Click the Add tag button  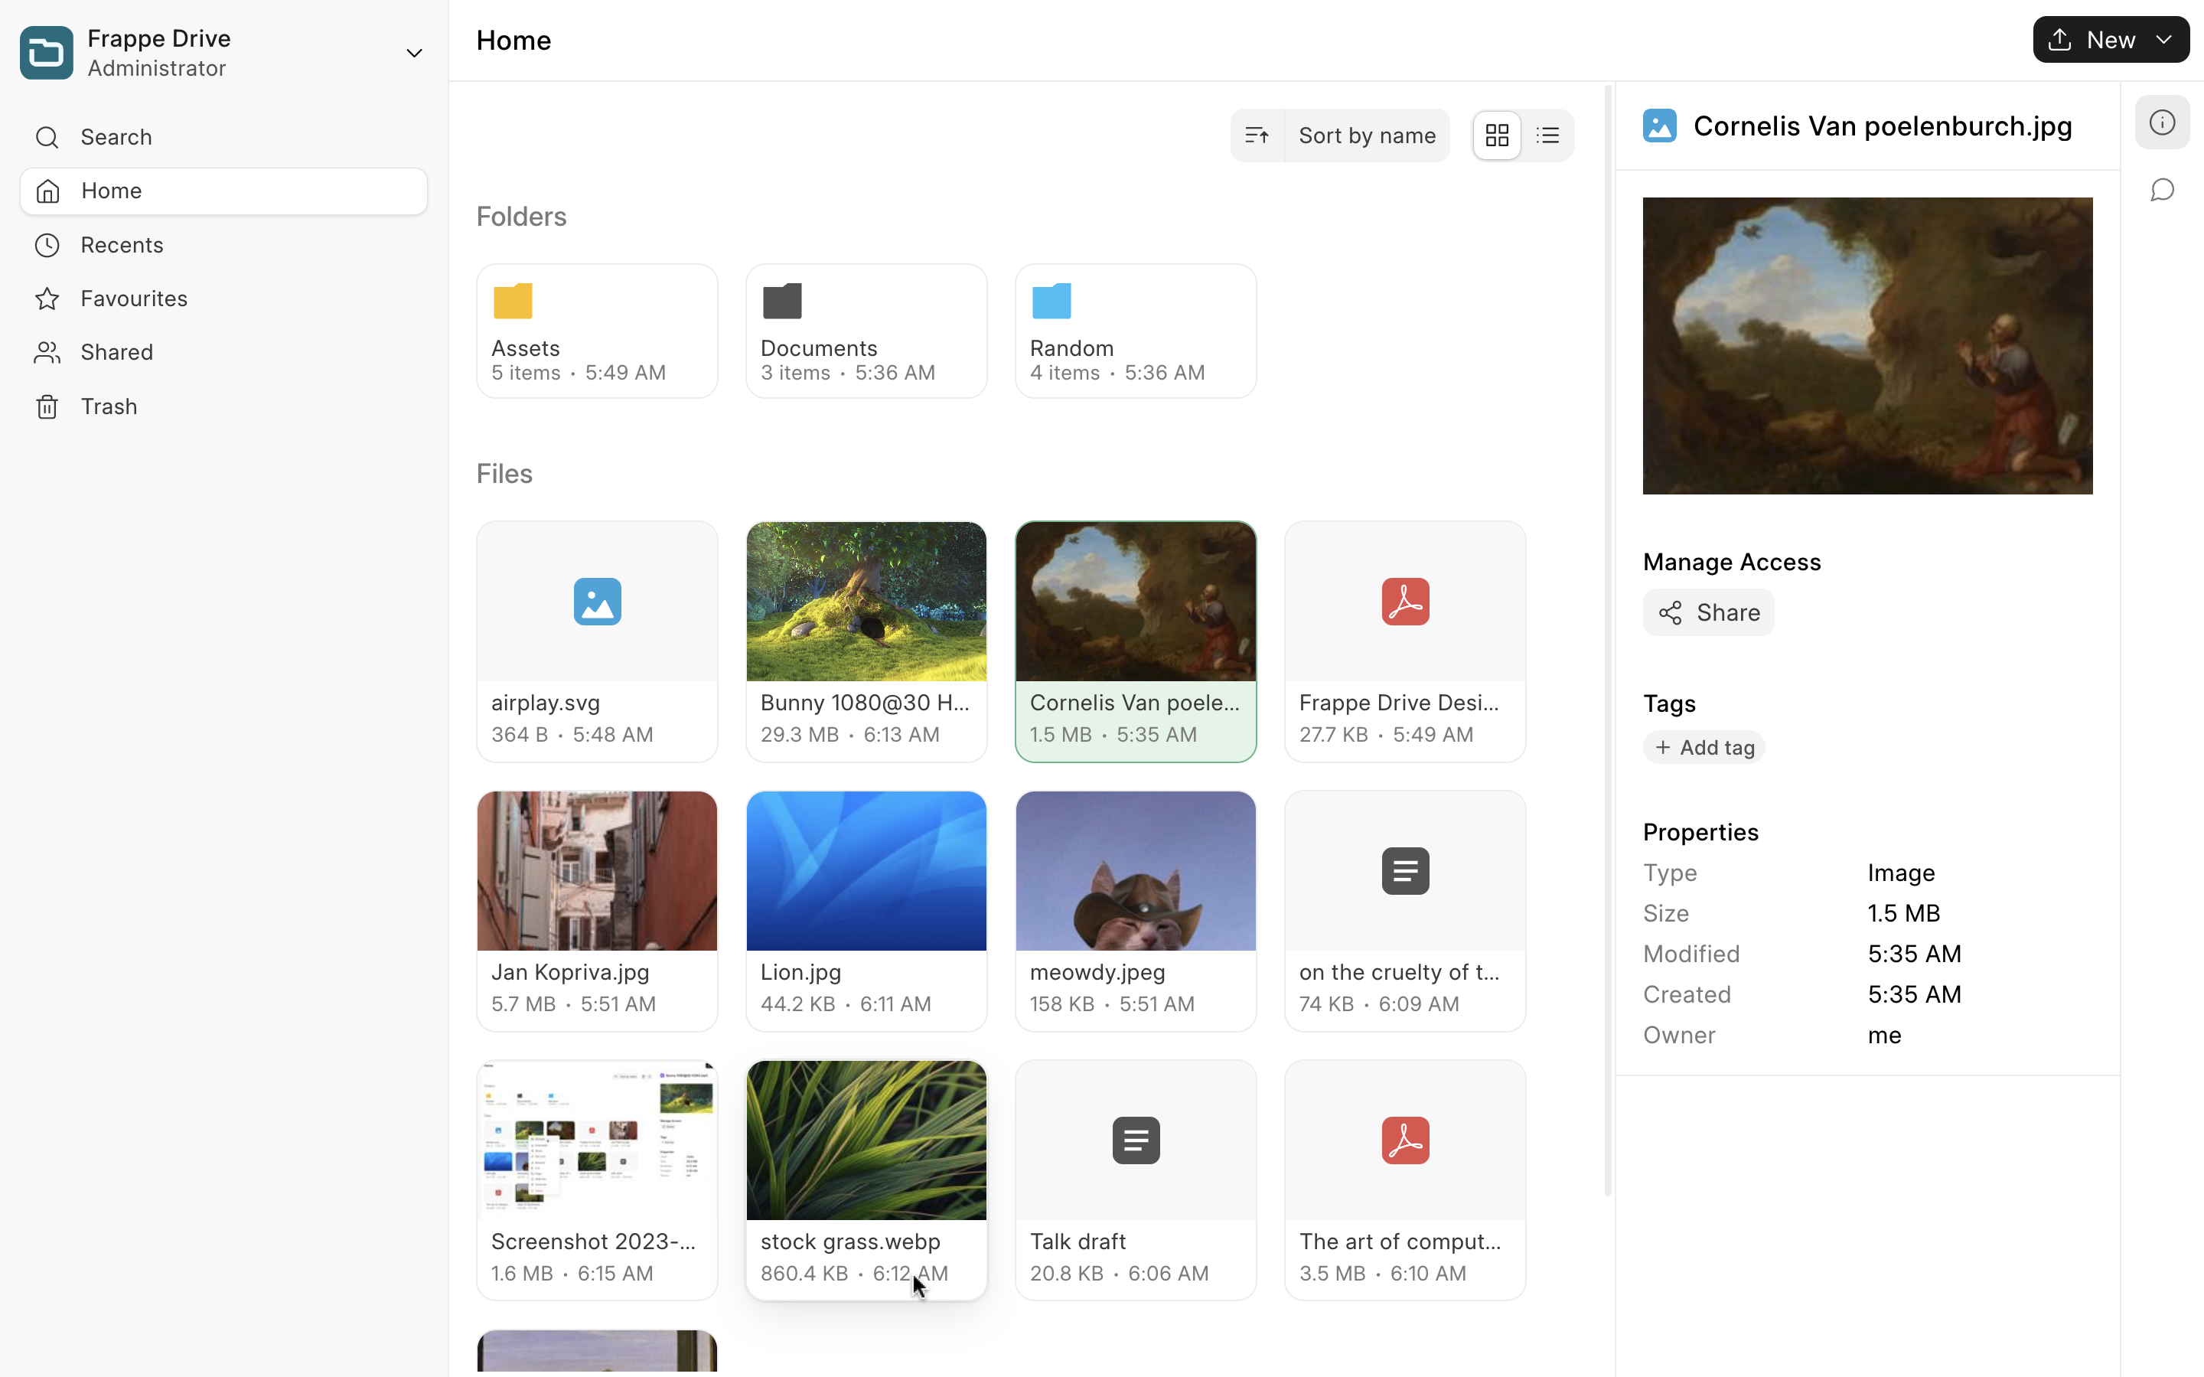[1704, 747]
